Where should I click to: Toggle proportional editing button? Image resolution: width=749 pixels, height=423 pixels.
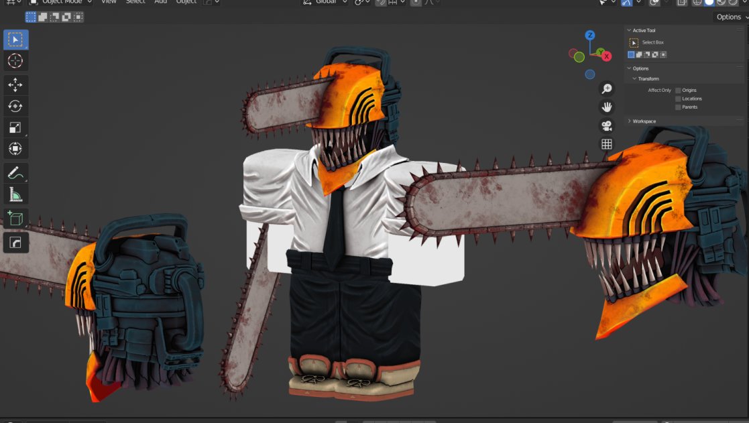point(416,3)
